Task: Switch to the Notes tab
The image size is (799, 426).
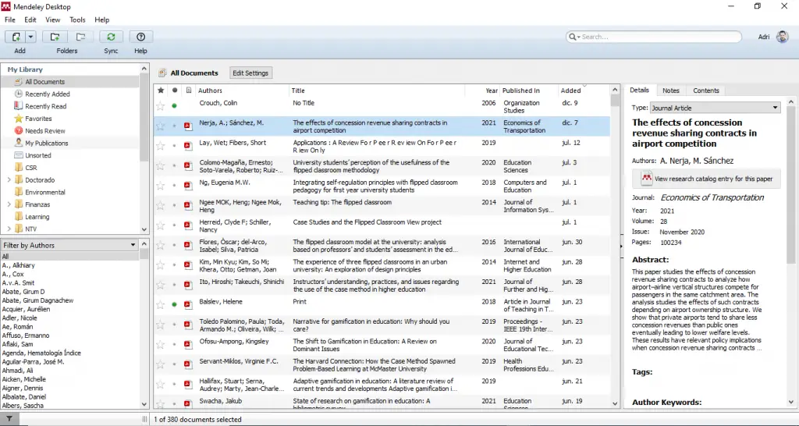Action: [x=670, y=91]
